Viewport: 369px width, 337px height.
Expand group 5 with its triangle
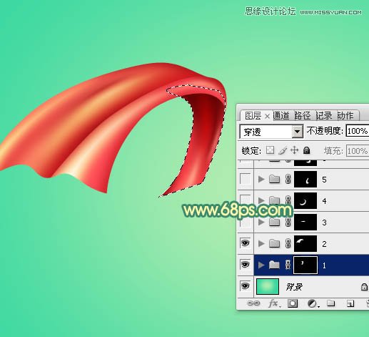[261, 179]
